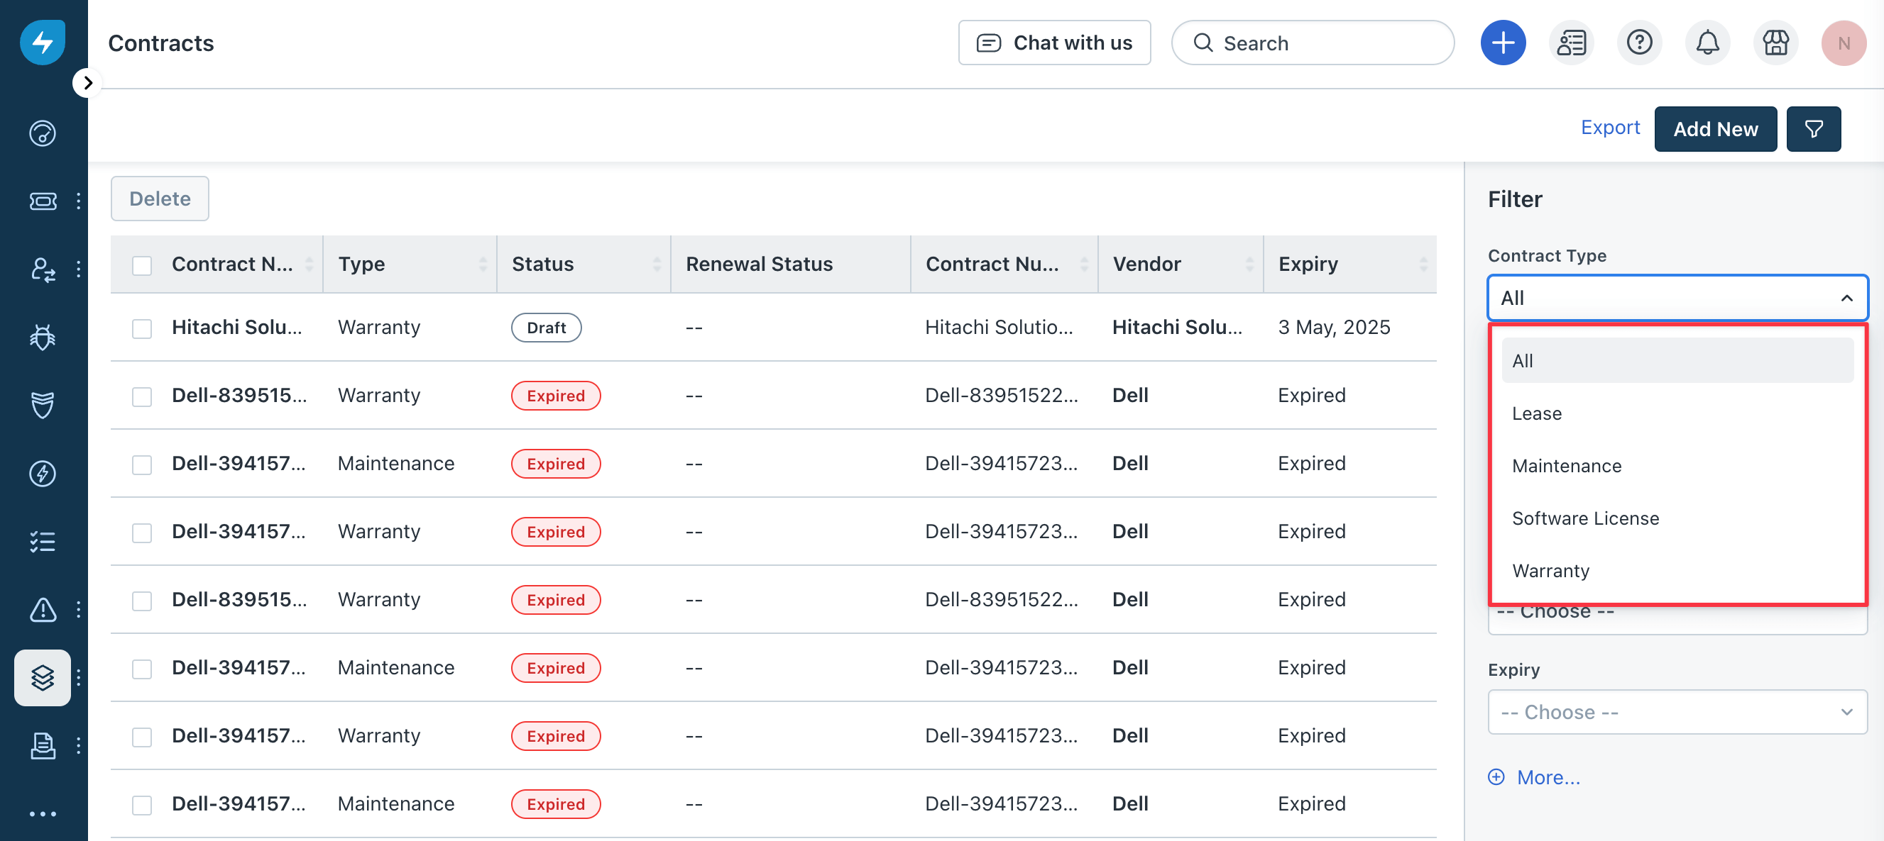
Task: Choose Lease in the Contract Type list
Action: point(1538,413)
